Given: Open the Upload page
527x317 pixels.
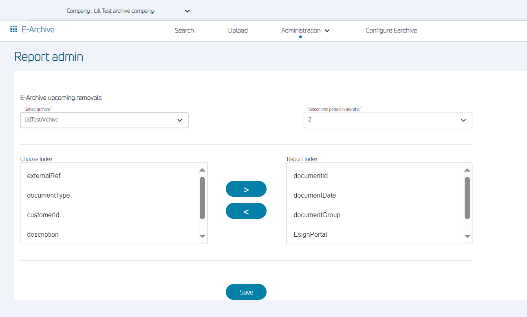Looking at the screenshot, I should point(238,31).
